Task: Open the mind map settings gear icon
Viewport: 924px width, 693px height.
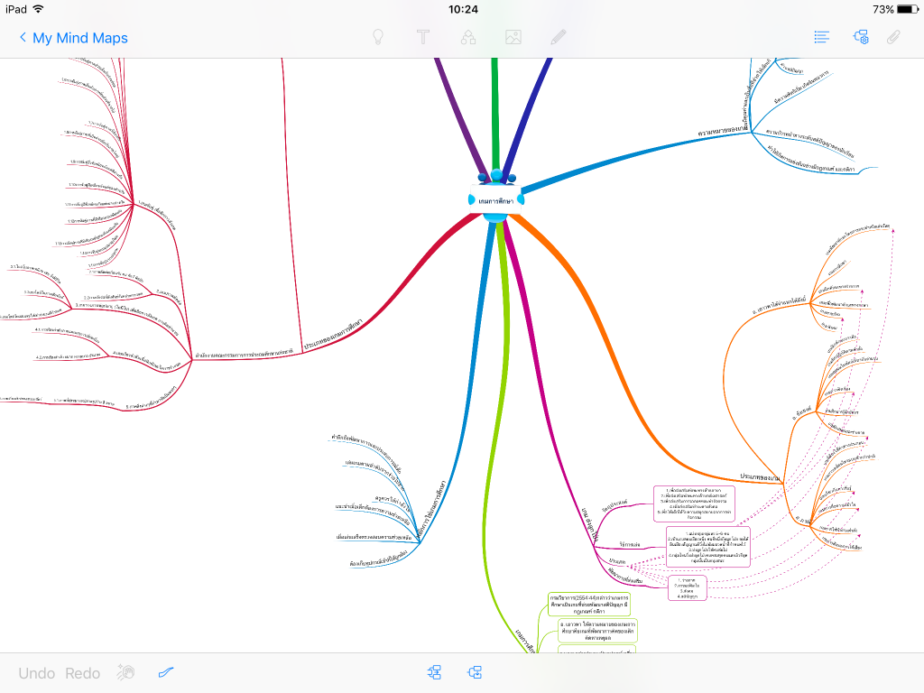Action: click(861, 38)
